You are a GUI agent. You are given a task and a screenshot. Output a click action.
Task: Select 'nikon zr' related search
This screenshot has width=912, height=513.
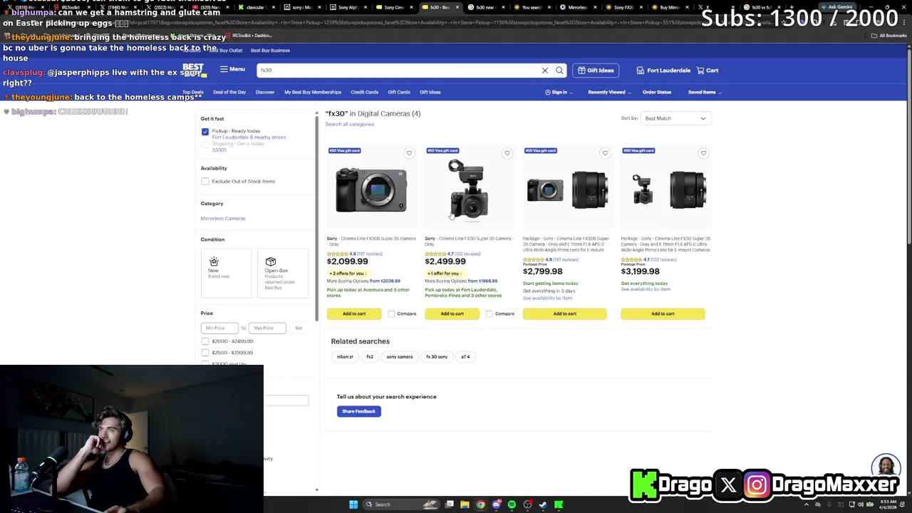click(345, 357)
